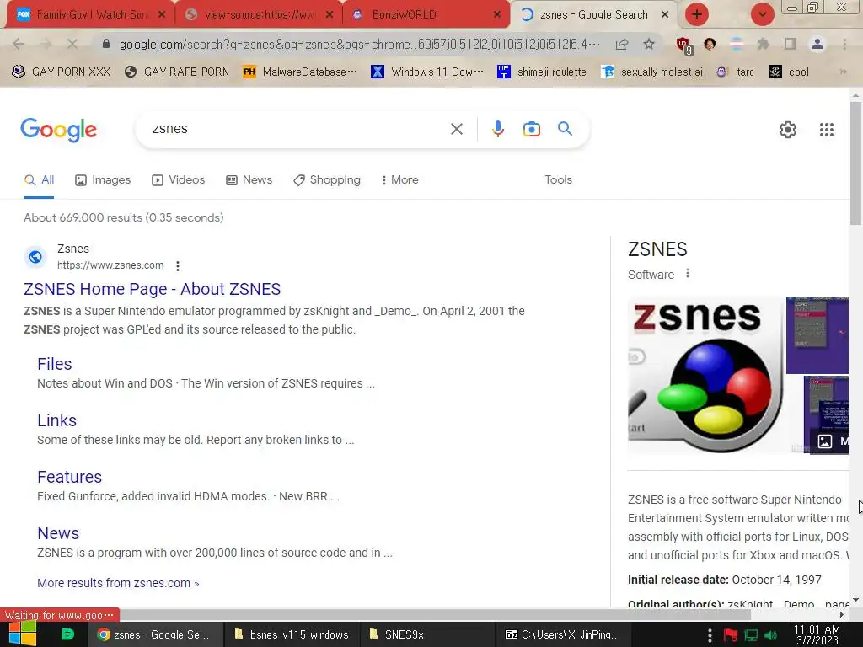Open the Extensions puzzle piece menu

tap(764, 44)
